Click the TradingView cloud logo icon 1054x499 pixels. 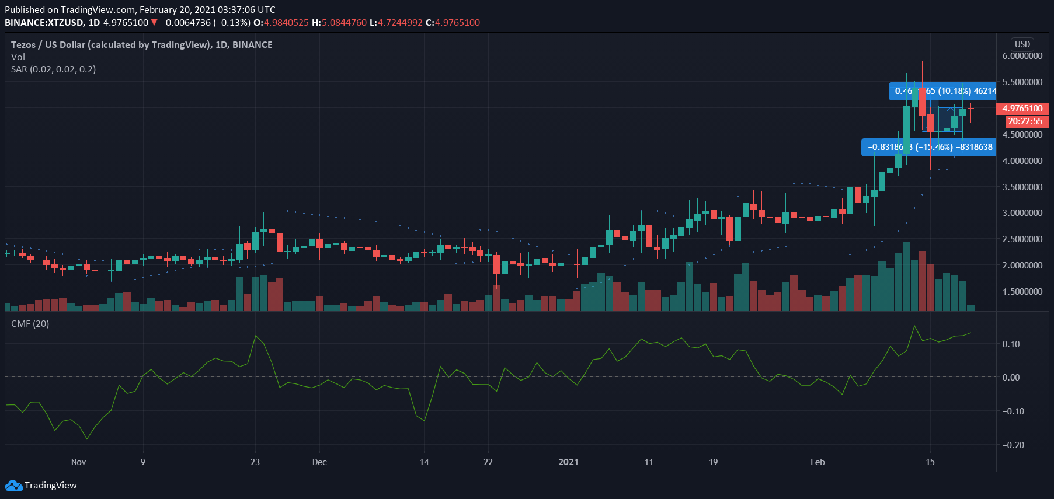click(13, 485)
